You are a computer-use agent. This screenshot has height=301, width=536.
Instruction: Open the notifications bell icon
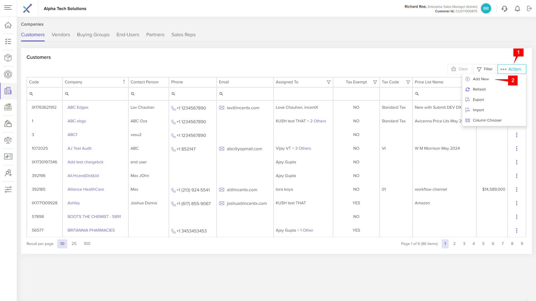(517, 9)
